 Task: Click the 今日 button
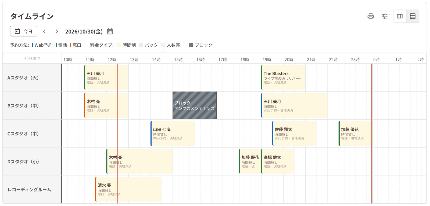click(24, 31)
